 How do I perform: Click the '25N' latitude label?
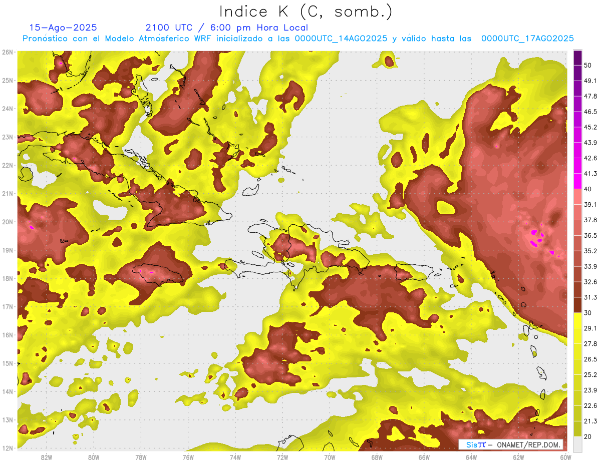coord(8,81)
